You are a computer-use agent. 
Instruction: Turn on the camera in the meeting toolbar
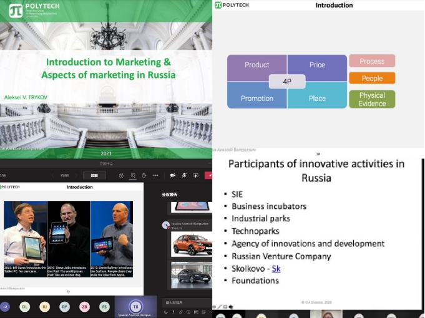(x=173, y=175)
